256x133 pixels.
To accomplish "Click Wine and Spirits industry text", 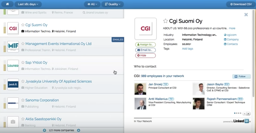I will click(36, 12).
